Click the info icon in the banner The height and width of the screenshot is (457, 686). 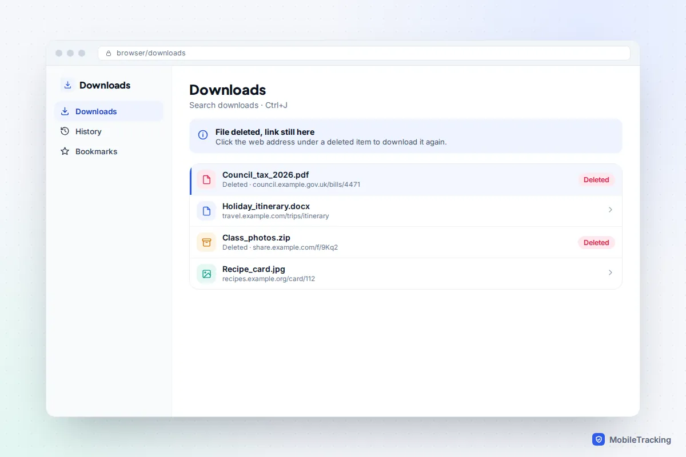tap(203, 135)
